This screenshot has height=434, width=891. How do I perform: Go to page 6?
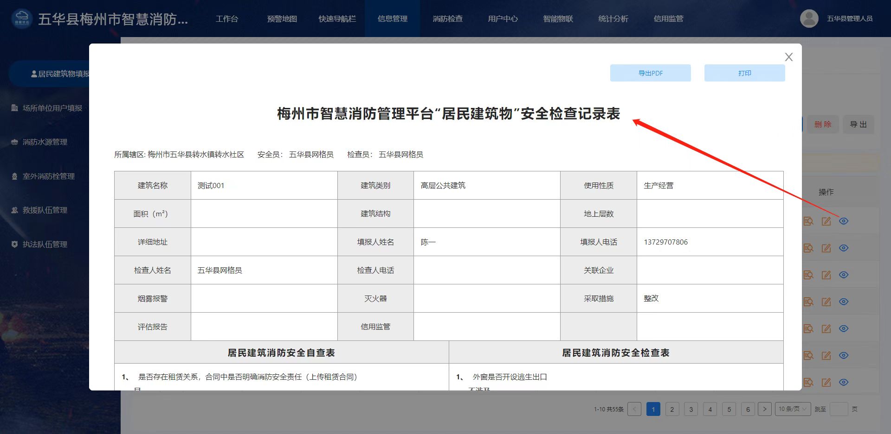[x=748, y=409]
